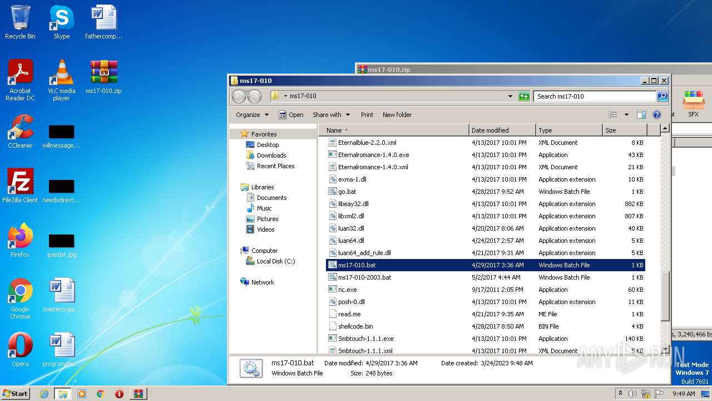Click the search magnifier icon

(662, 96)
